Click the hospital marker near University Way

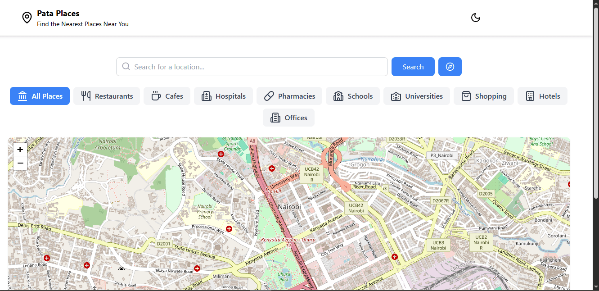[x=272, y=168]
